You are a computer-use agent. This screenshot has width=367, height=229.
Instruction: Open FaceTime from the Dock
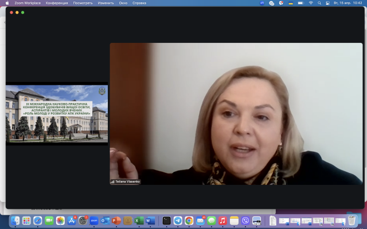click(49, 220)
